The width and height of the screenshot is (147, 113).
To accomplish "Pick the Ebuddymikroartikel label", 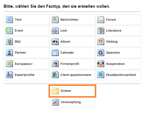I will [x=121, y=75].
